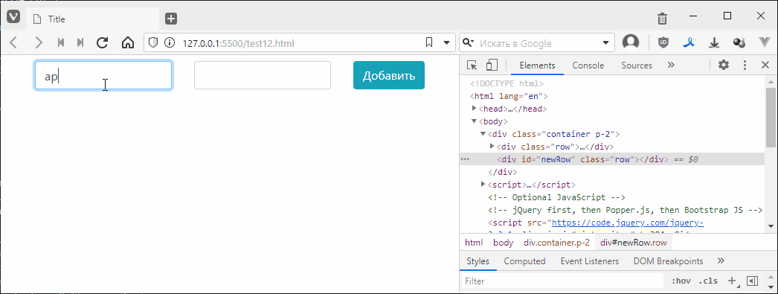Choose search engine via magnifier icon
The width and height of the screenshot is (778, 294).
click(x=468, y=42)
